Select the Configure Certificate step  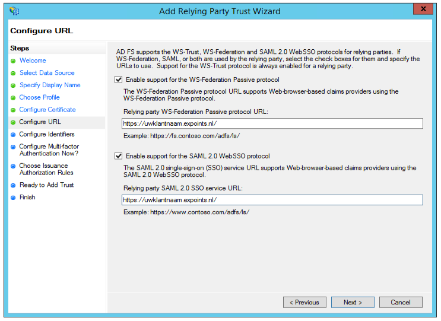47,110
